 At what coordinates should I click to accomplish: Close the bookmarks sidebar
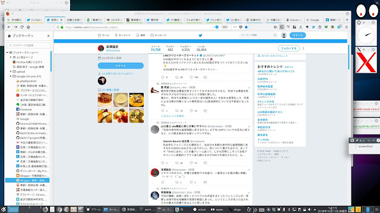click(49, 35)
